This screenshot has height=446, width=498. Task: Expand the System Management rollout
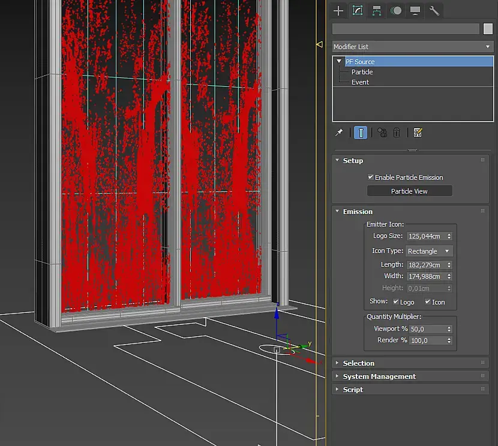[x=379, y=376]
